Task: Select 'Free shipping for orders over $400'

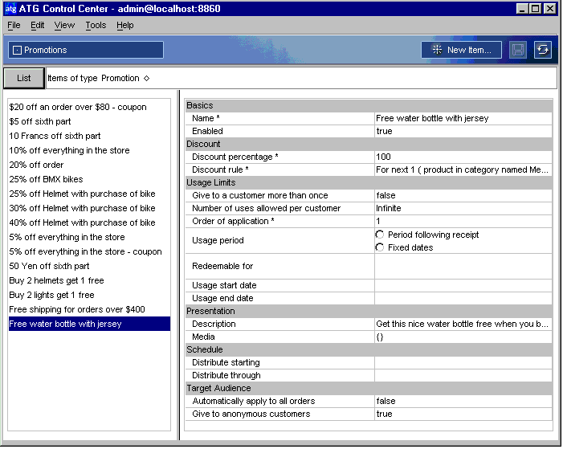Action: (x=89, y=309)
